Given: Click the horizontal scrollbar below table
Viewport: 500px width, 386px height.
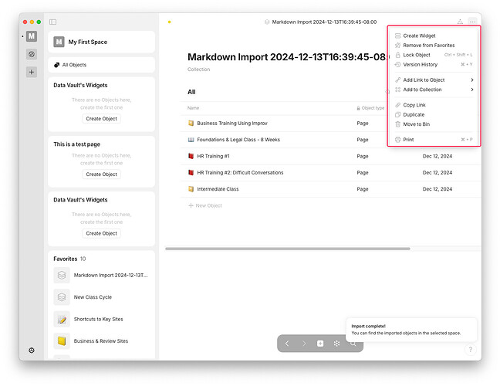Looking at the screenshot, I should [x=288, y=249].
